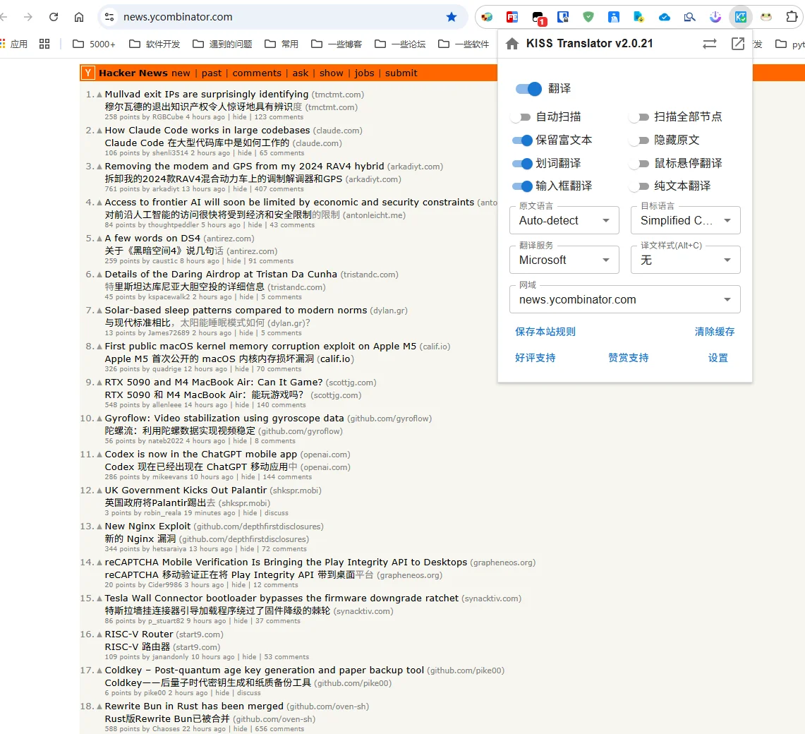Click the swap languages arrows icon
The height and width of the screenshot is (734, 805).
point(710,44)
